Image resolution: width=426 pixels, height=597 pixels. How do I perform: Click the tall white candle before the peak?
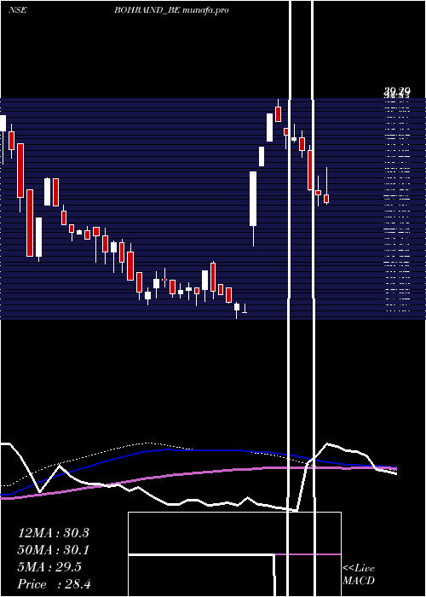[253, 199]
